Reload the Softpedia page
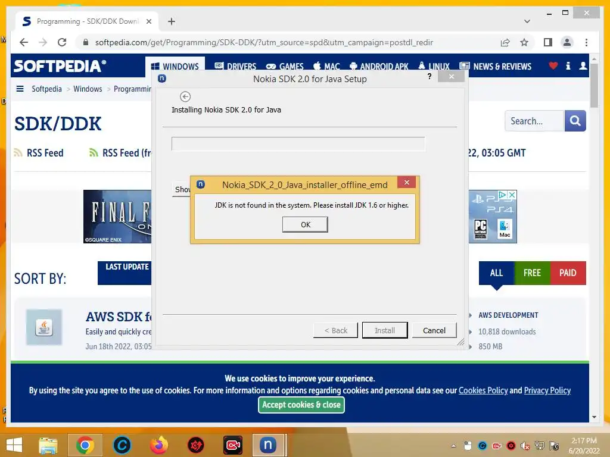Screen dimensions: 610x457 pos(62,42)
